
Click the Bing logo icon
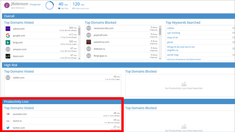coord(8,42)
